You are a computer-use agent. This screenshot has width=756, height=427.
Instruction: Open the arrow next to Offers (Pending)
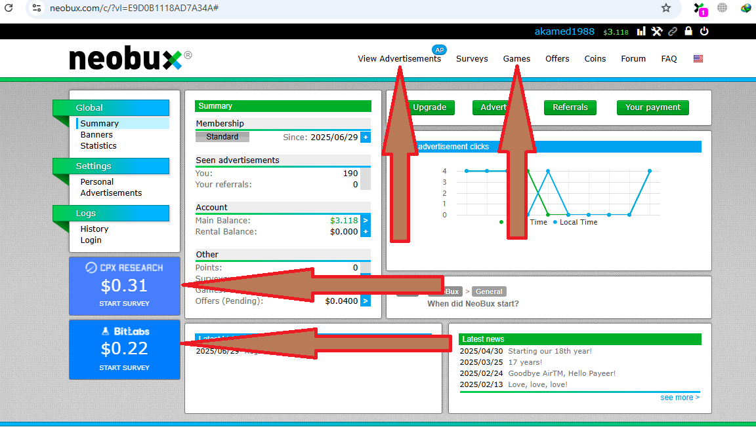(x=366, y=301)
